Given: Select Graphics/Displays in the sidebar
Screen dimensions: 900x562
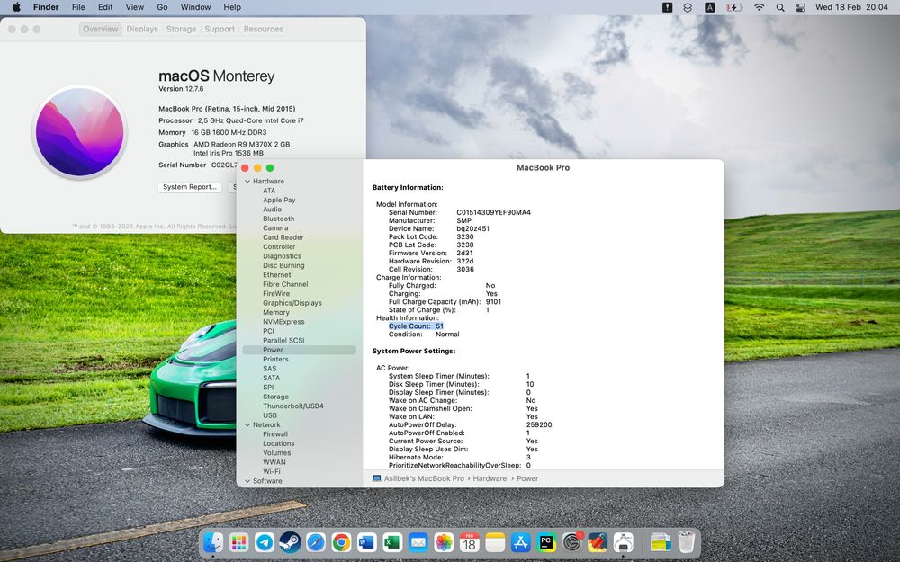Looking at the screenshot, I should (x=292, y=303).
